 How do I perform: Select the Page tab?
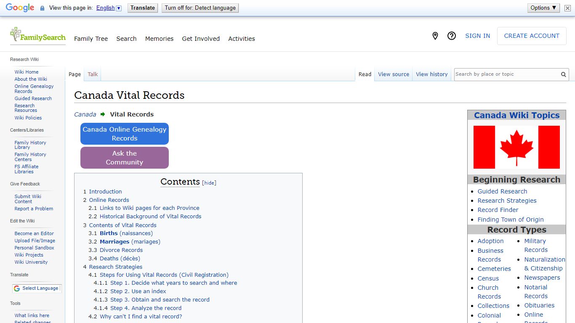click(75, 74)
